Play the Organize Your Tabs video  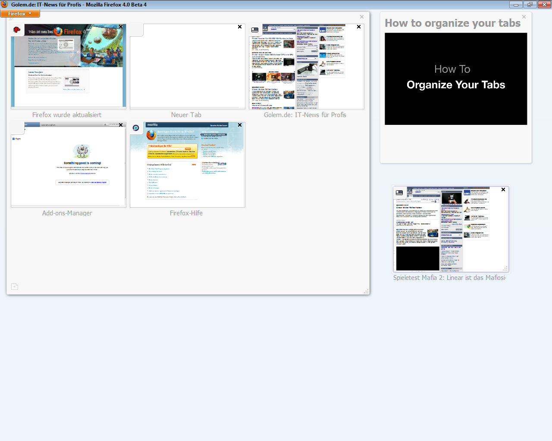point(456,79)
